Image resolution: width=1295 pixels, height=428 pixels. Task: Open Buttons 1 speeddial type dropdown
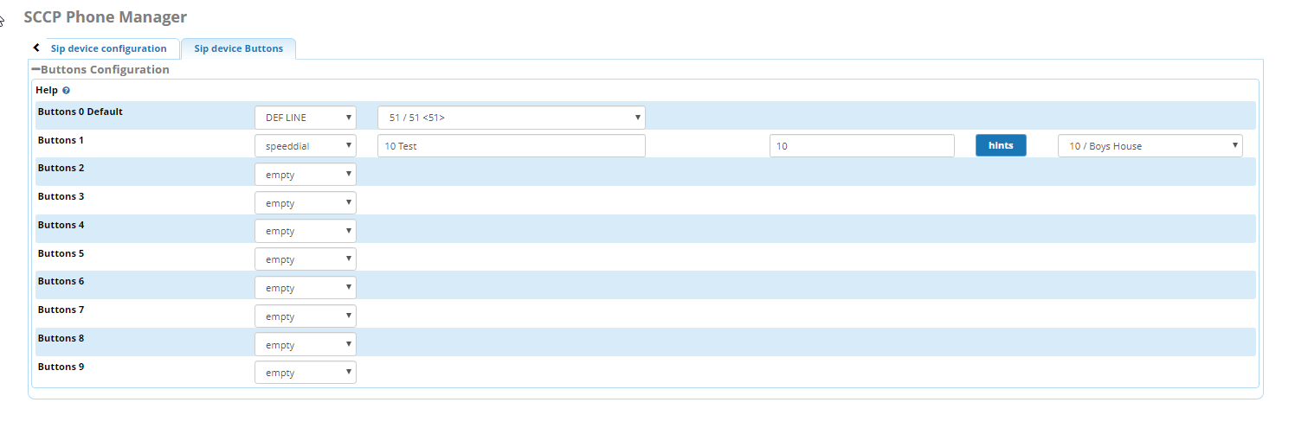306,146
